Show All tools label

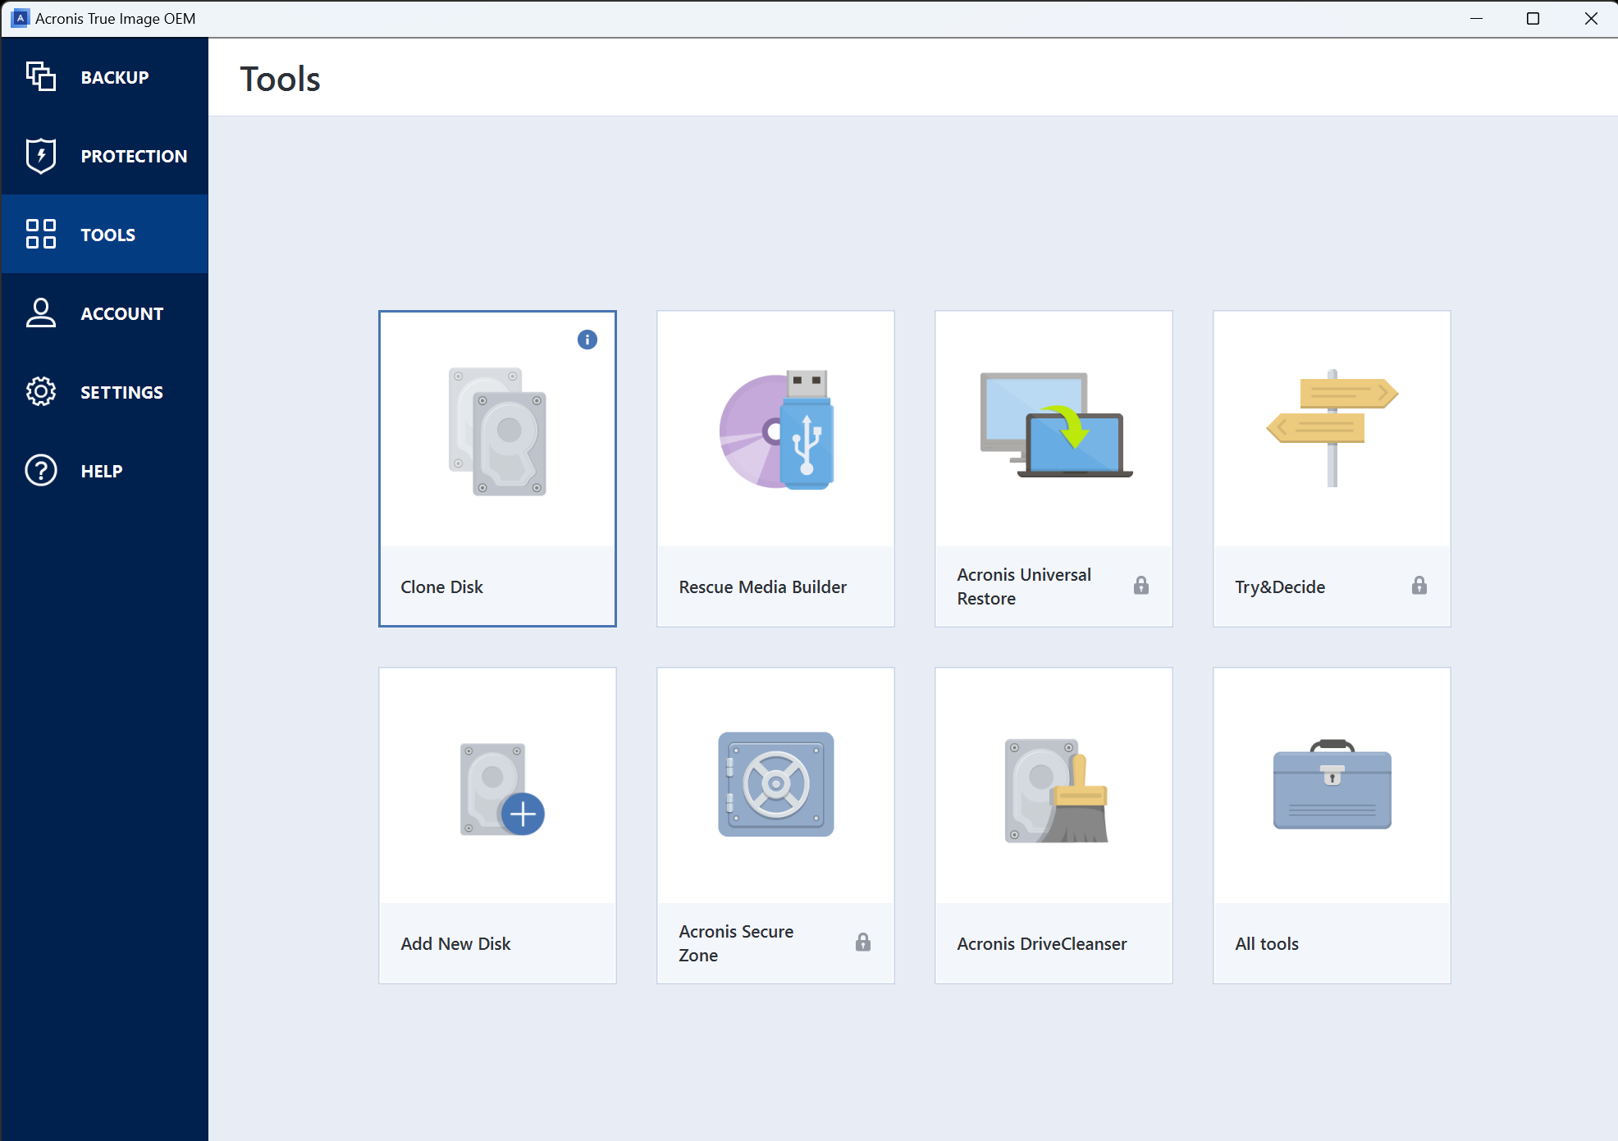[1267, 943]
